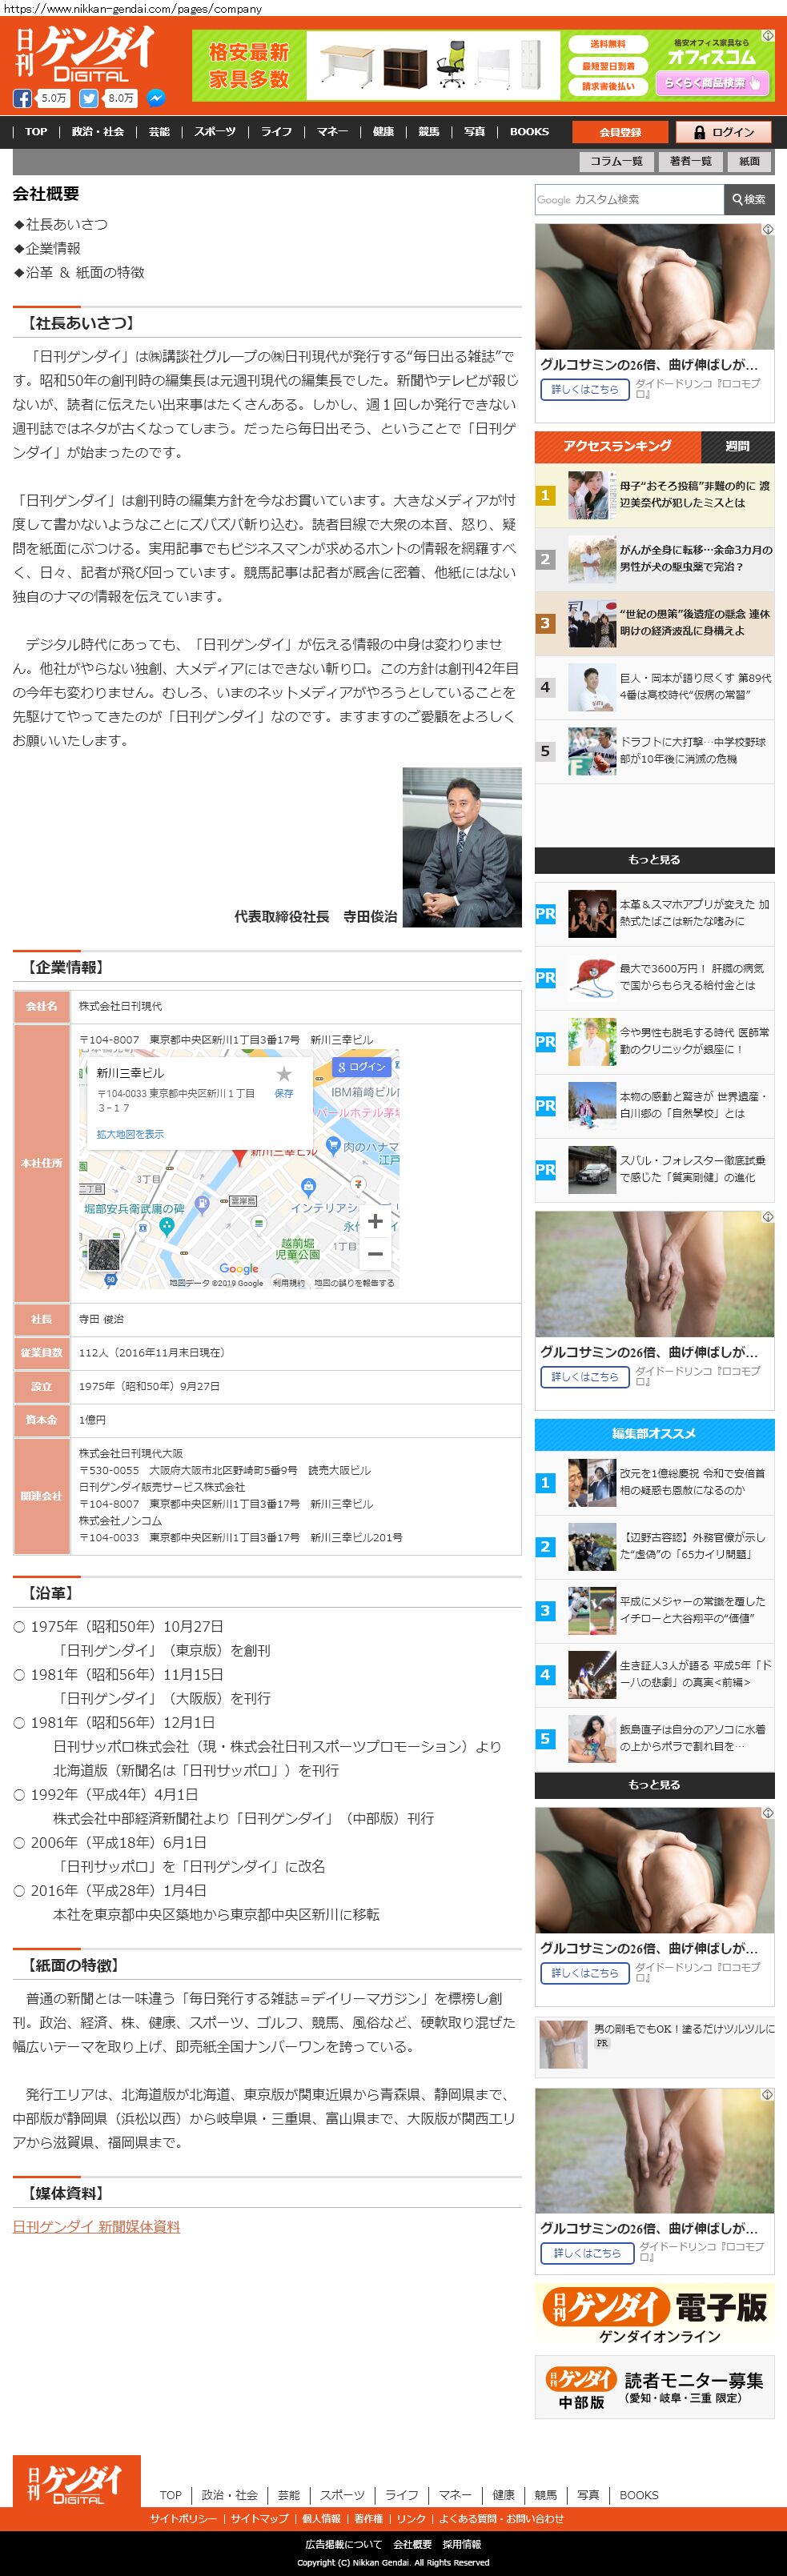Click the 電子版 ゲンダイオンライン banner

(654, 2315)
